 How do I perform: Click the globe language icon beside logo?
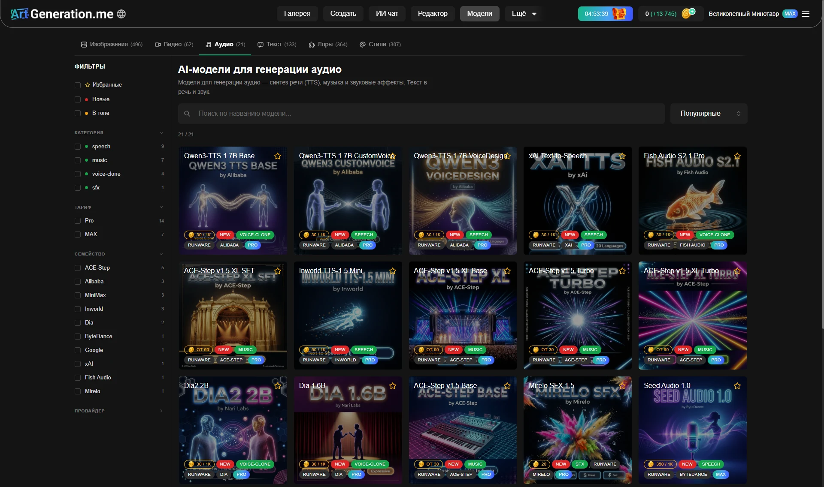[x=121, y=14]
